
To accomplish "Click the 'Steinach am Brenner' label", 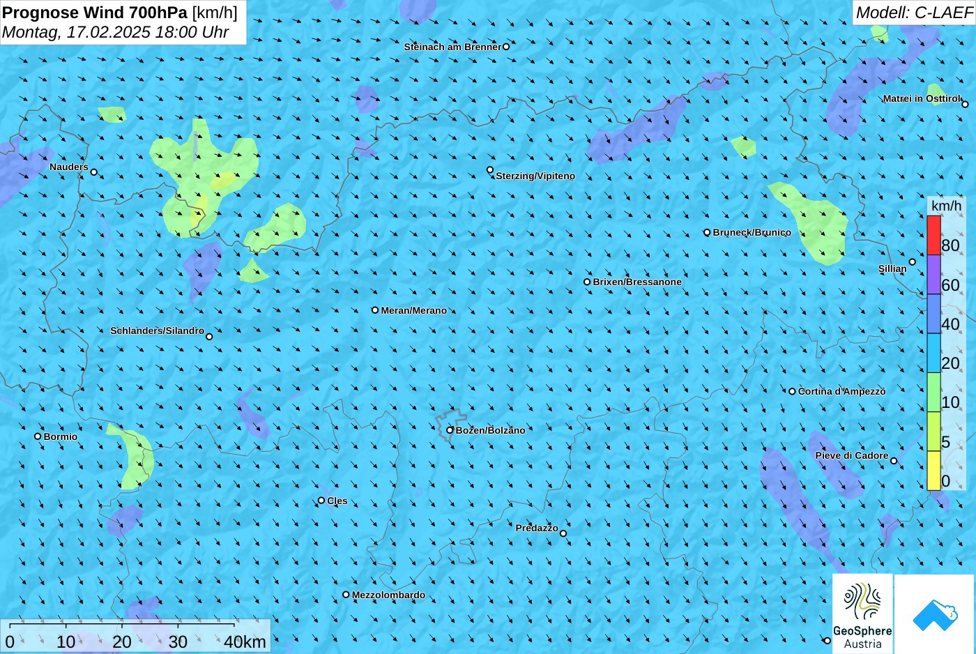I will (452, 47).
